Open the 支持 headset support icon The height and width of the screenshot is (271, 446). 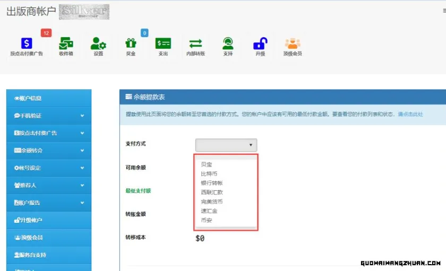pos(228,43)
